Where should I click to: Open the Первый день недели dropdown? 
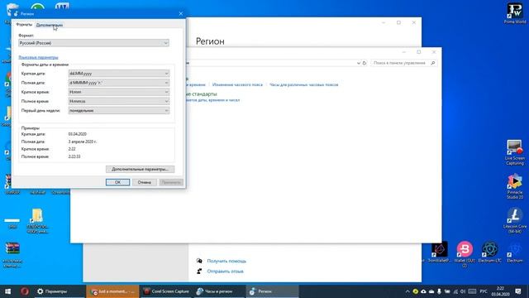pyautogui.click(x=119, y=110)
